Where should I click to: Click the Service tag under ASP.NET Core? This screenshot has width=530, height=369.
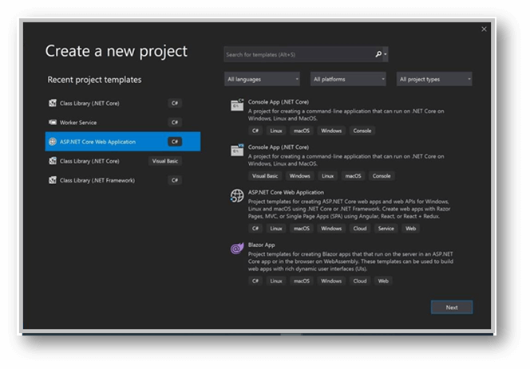[386, 229]
